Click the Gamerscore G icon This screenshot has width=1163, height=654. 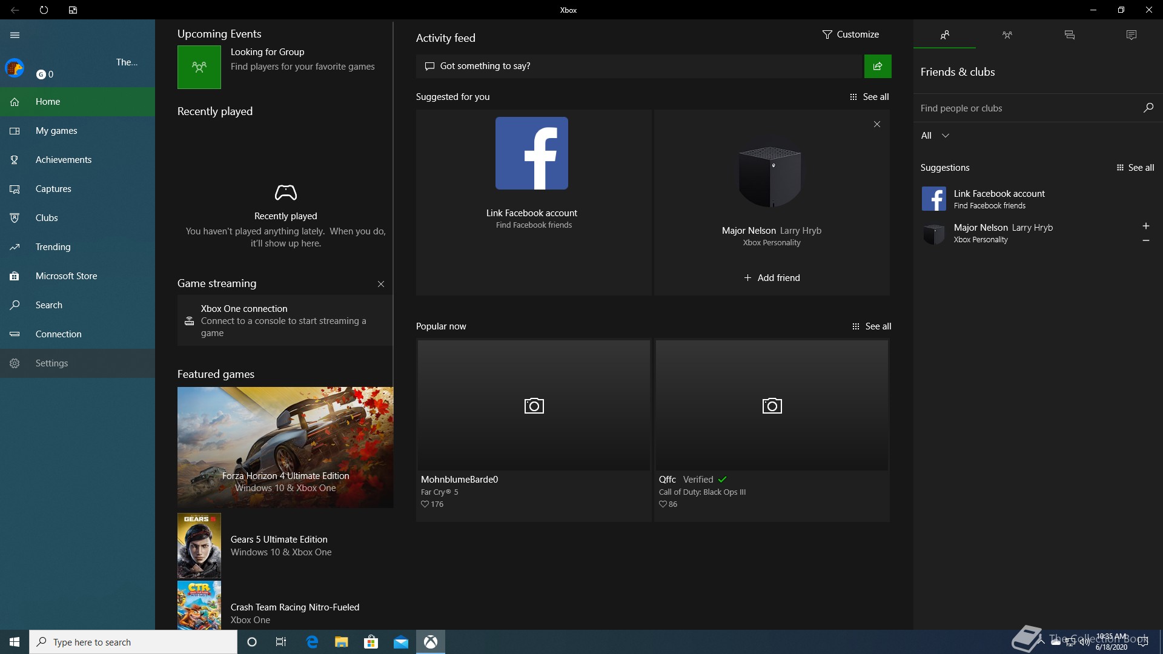tap(41, 74)
